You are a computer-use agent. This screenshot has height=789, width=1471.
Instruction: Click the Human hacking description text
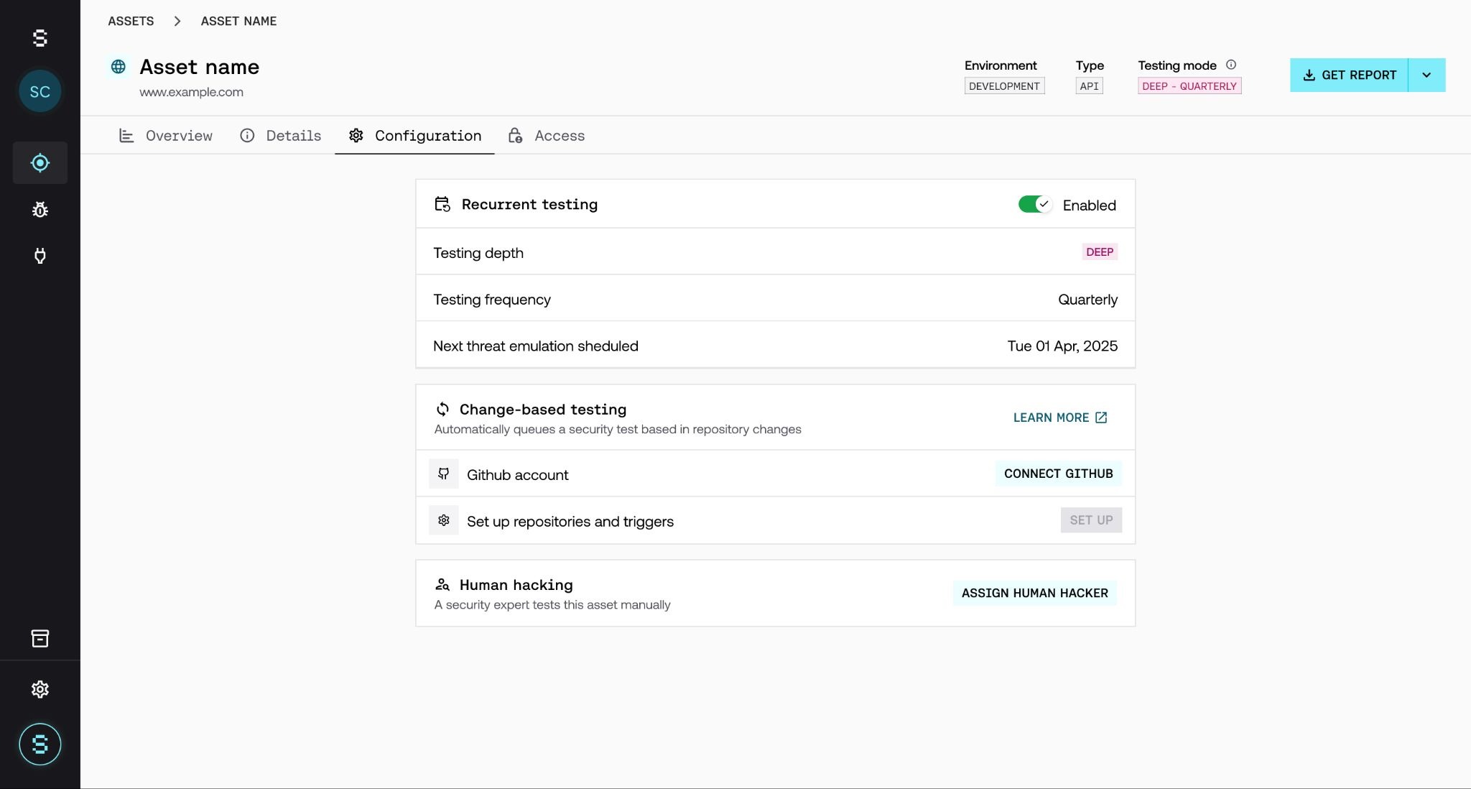(x=552, y=604)
